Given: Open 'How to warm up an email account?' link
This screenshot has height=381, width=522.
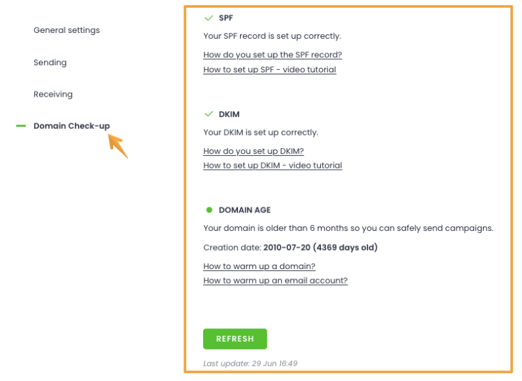Looking at the screenshot, I should pos(275,281).
